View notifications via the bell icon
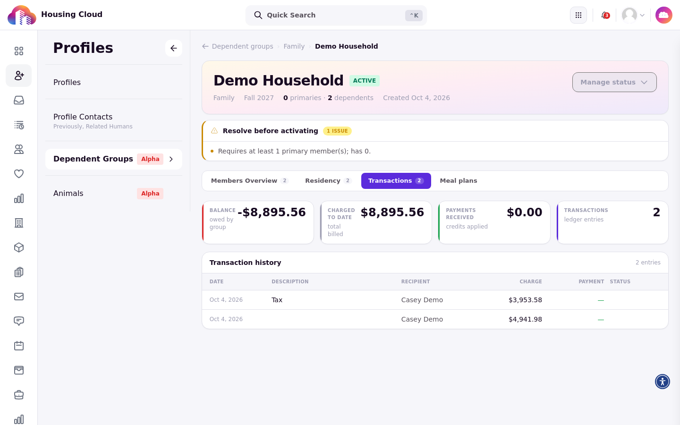Viewport: 680px width, 425px height. coord(604,15)
